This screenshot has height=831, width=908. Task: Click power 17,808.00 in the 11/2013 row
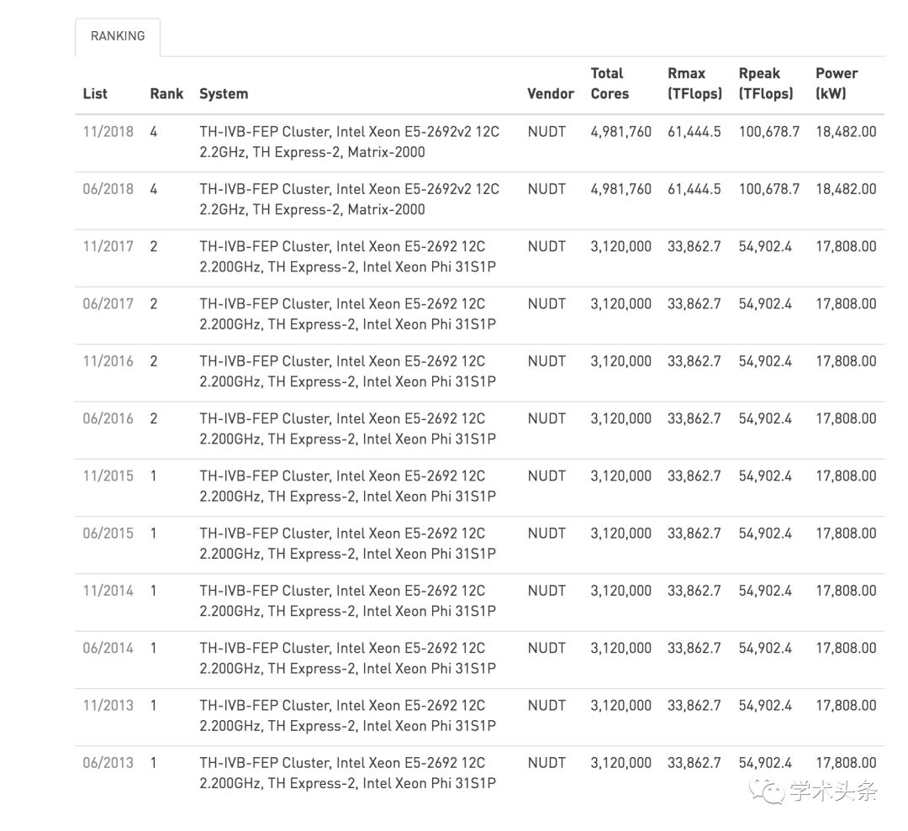846,705
